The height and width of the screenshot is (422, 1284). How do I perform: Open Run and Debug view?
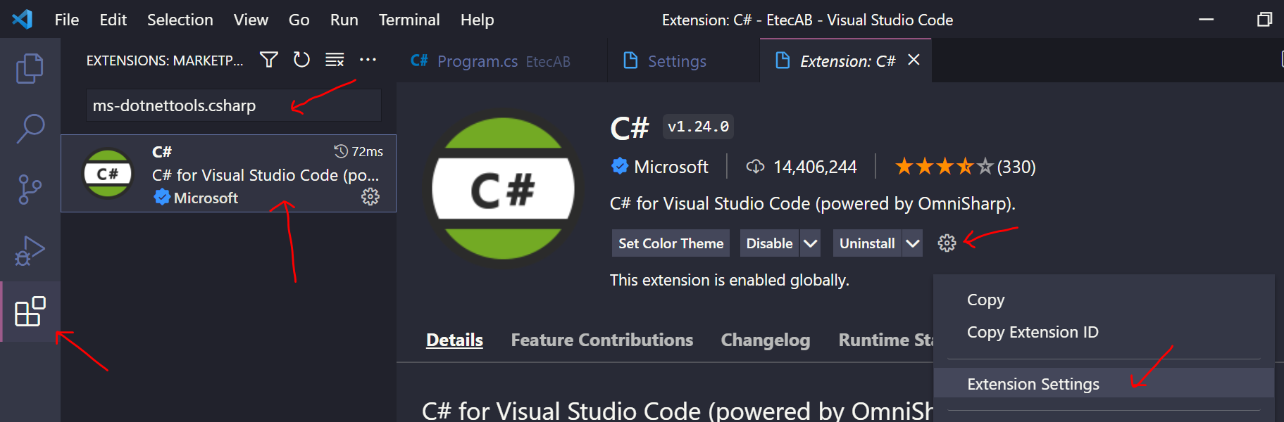(30, 250)
